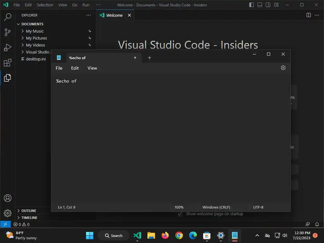Close the Welcome tab
The image size is (324, 243).
pyautogui.click(x=129, y=15)
